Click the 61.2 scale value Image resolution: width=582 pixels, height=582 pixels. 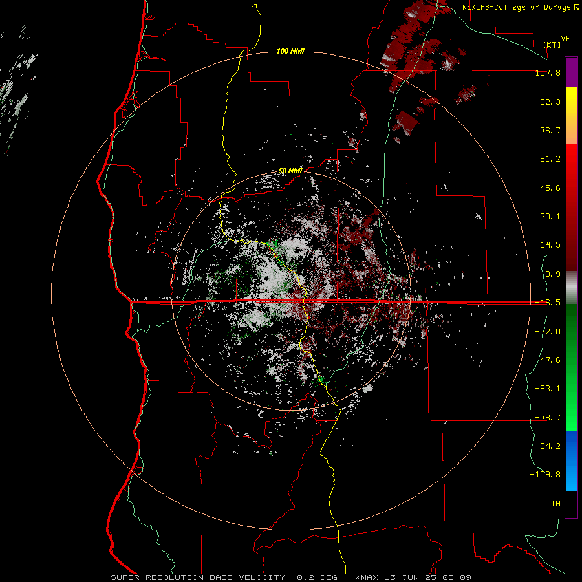[x=550, y=159]
